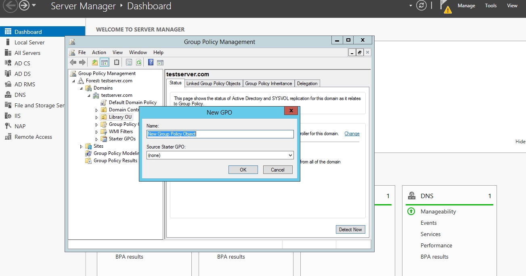Viewport: 526px width, 276px height.
Task: Select the Default Domain Policy item
Action: tap(132, 102)
